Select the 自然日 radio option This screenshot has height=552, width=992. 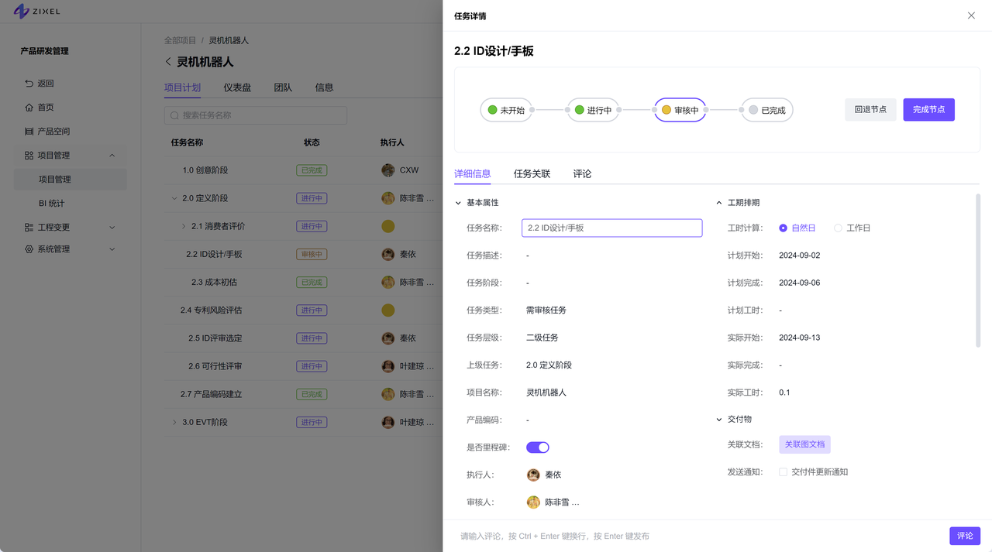[x=783, y=228]
